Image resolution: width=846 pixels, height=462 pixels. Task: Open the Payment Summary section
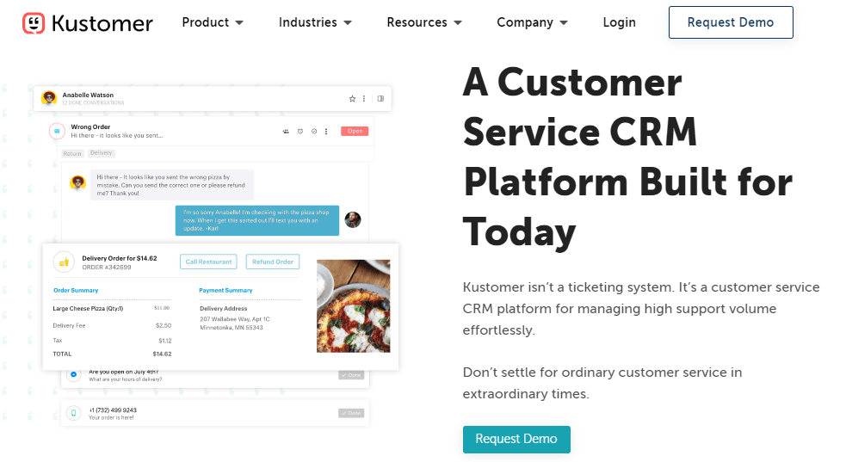click(x=225, y=290)
